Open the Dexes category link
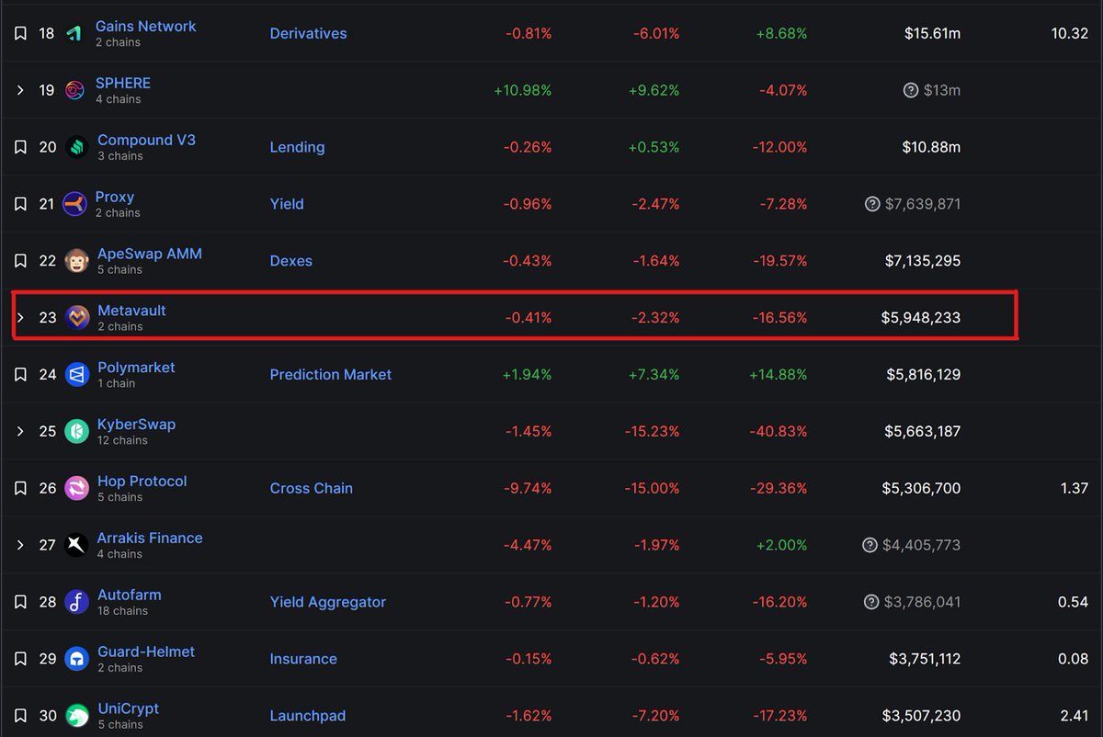Screen dimensions: 1103x737 pos(291,261)
